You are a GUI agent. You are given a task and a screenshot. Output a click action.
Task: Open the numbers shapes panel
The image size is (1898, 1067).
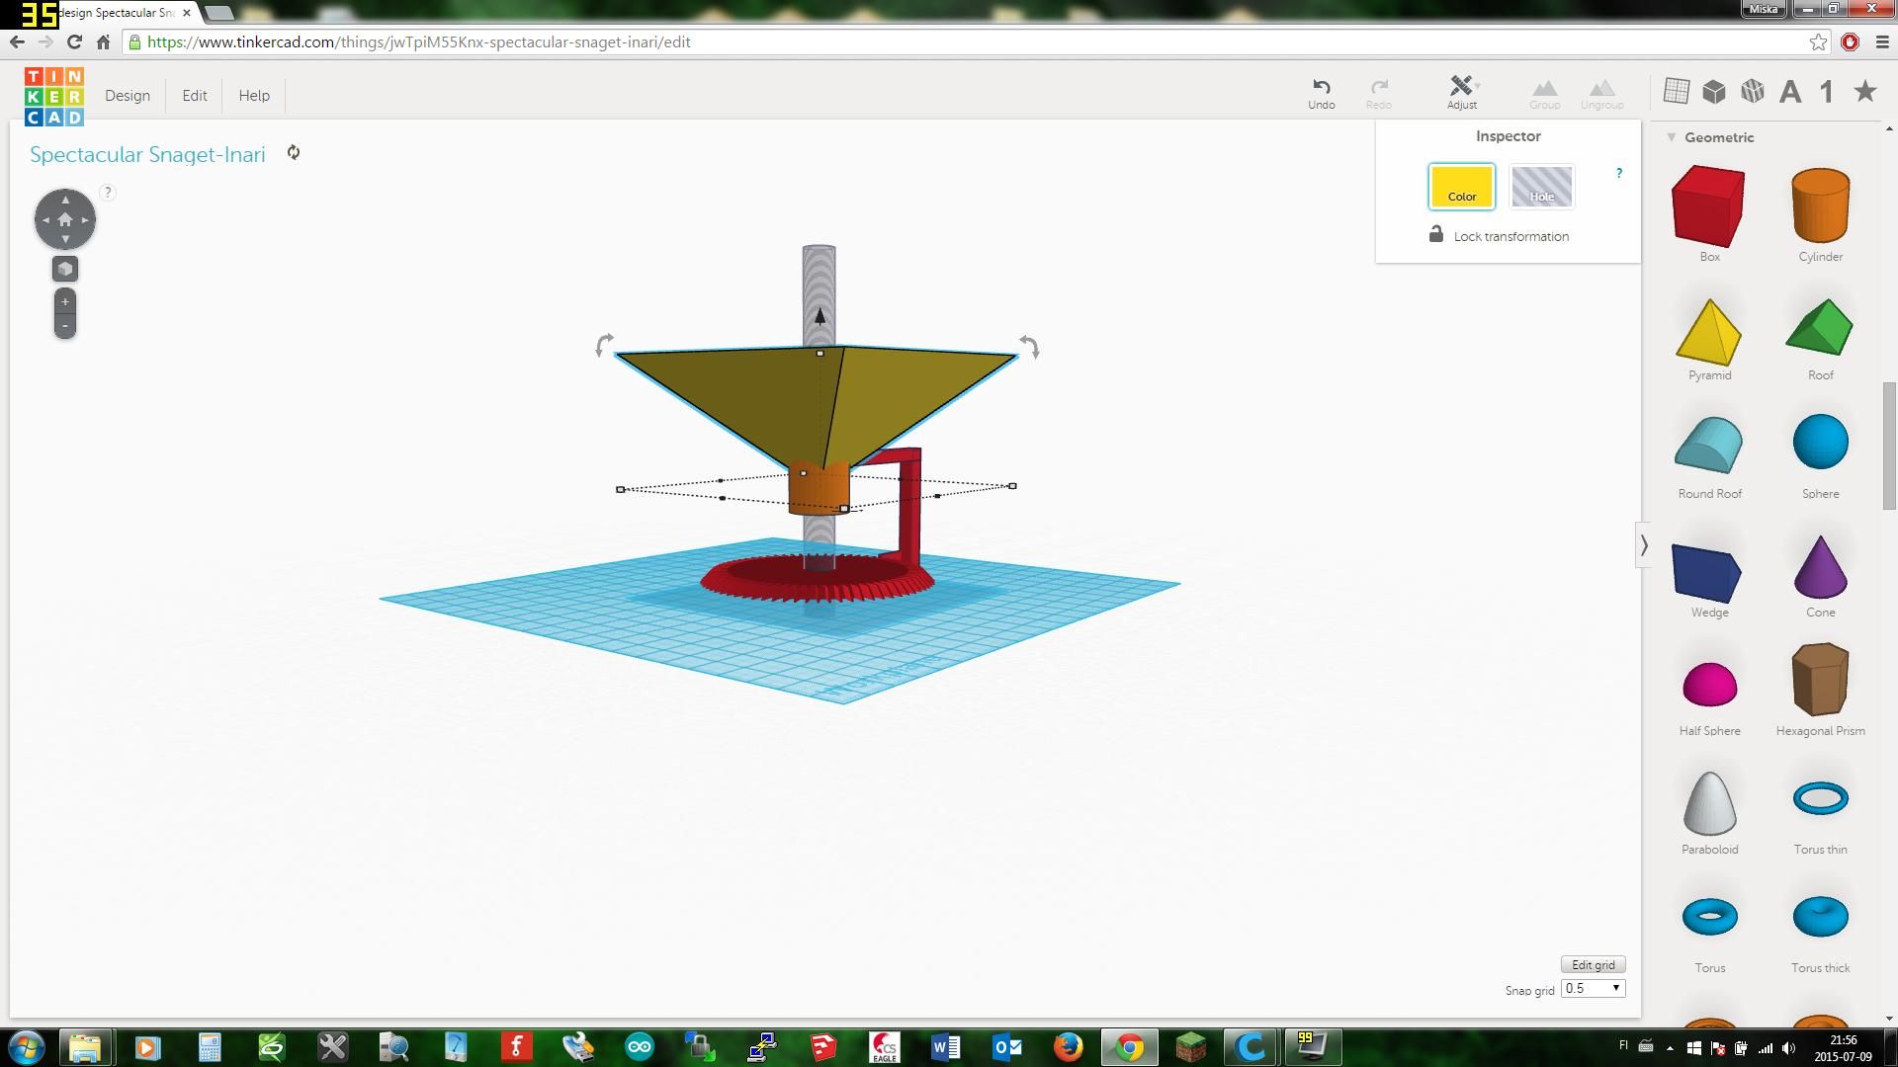[1826, 90]
